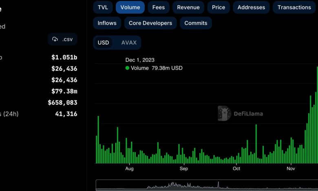This screenshot has height=191, width=318.
Task: Show Revenue on the chart
Action: tap(188, 7)
